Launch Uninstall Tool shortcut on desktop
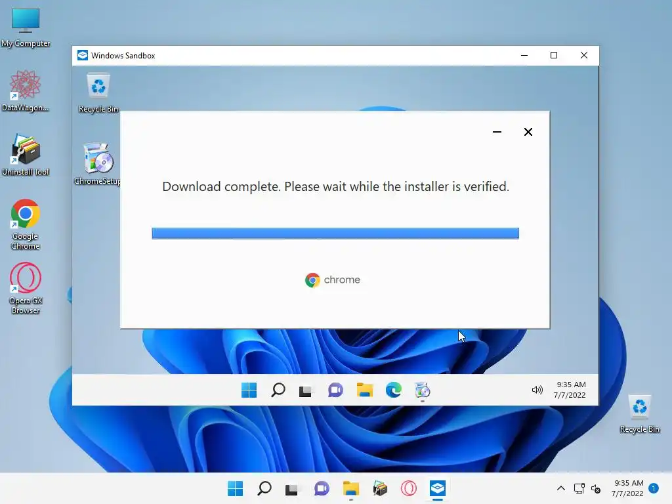 (26, 155)
